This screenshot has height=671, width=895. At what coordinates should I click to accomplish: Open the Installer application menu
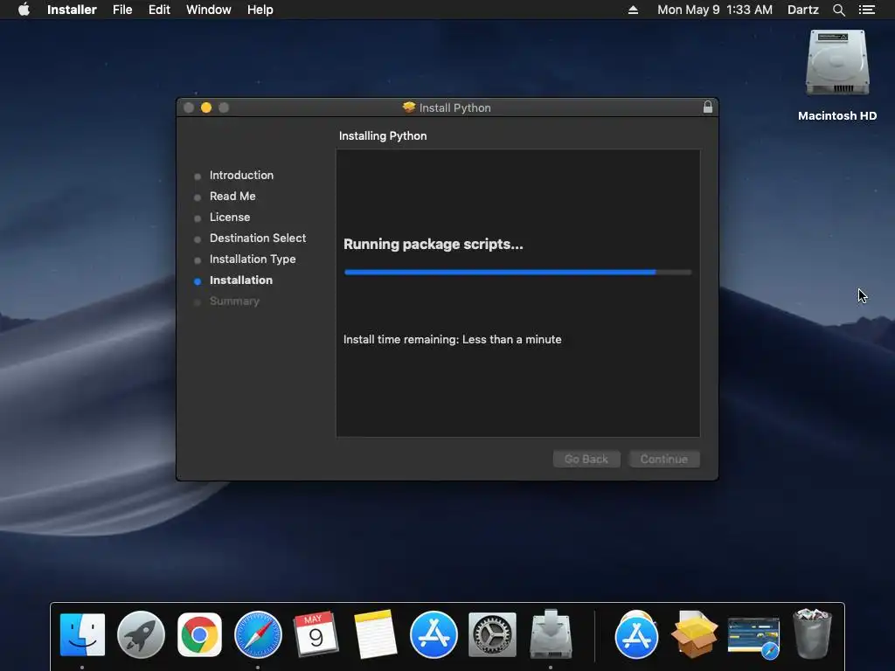click(x=72, y=10)
